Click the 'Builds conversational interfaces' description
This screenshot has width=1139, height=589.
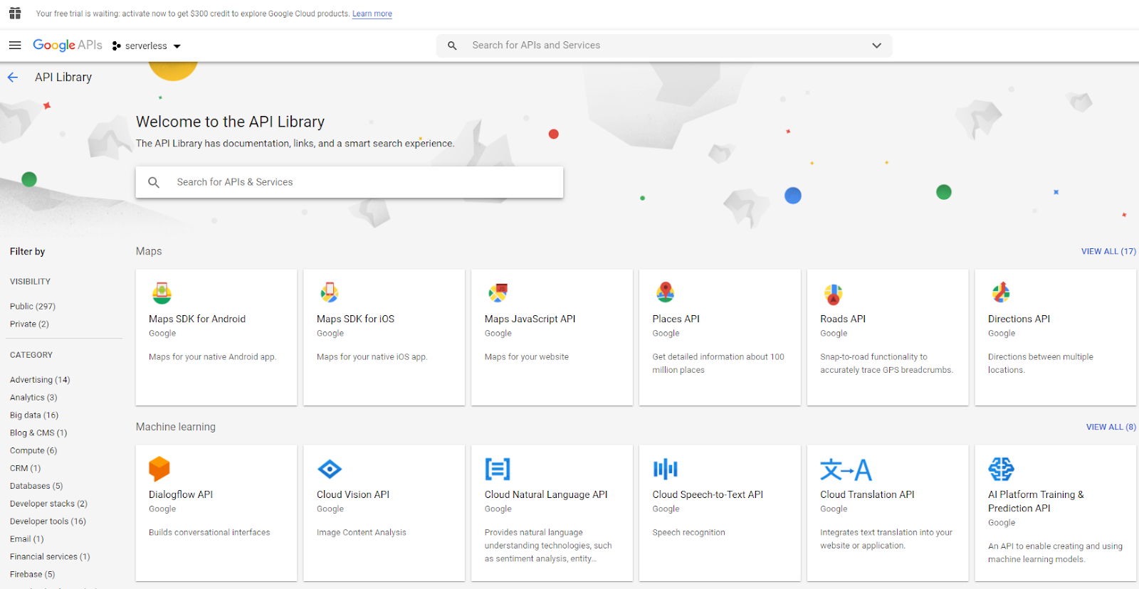(x=209, y=532)
